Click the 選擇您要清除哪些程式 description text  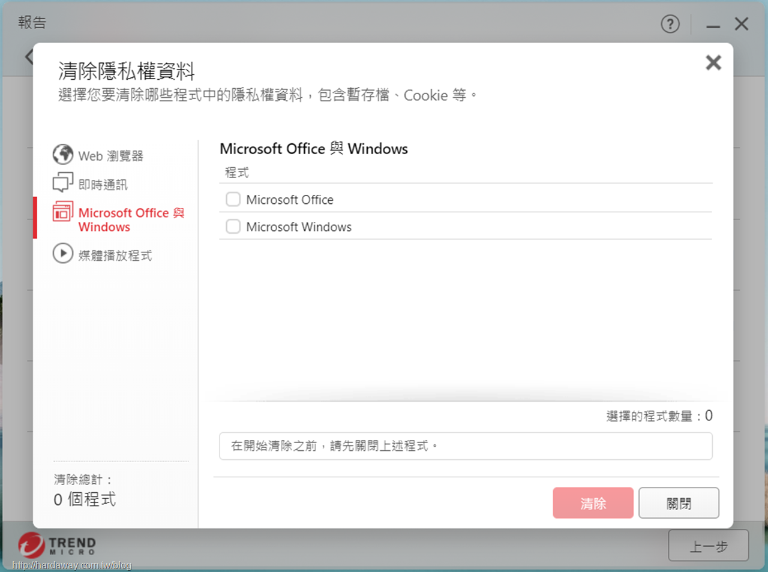(268, 95)
